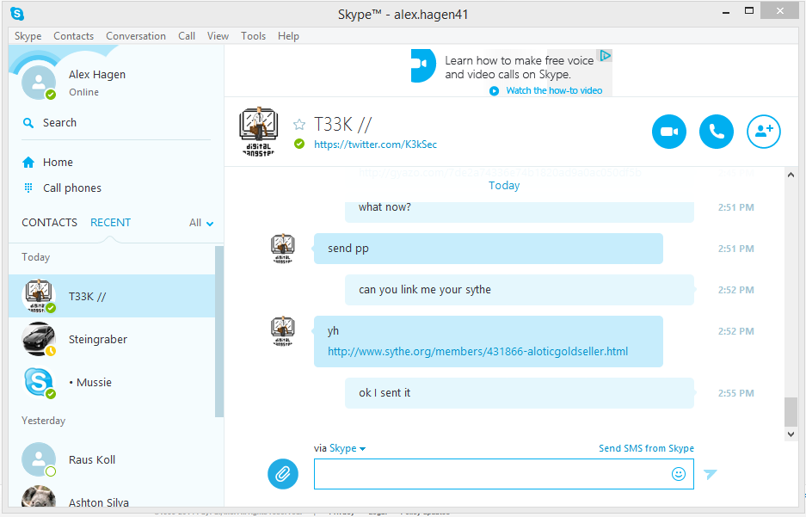Open the Raus Koll conversation

coord(112,459)
